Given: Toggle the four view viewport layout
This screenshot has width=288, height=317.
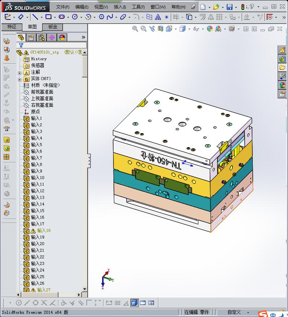Looking at the screenshot, I should (x=151, y=303).
